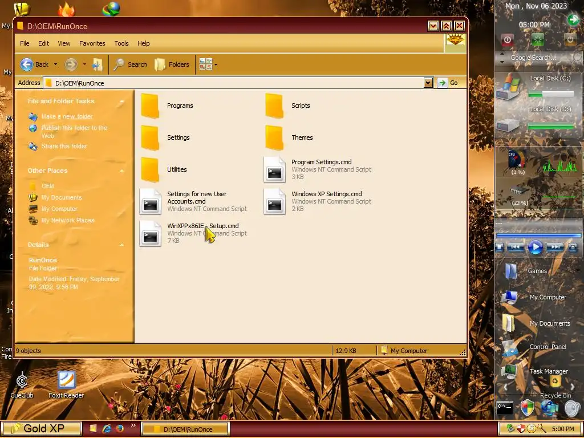
Task: Select Program Settings.cmd script file
Action: click(x=317, y=169)
